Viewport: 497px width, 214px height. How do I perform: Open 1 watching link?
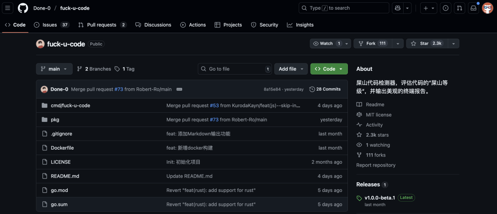(373, 145)
